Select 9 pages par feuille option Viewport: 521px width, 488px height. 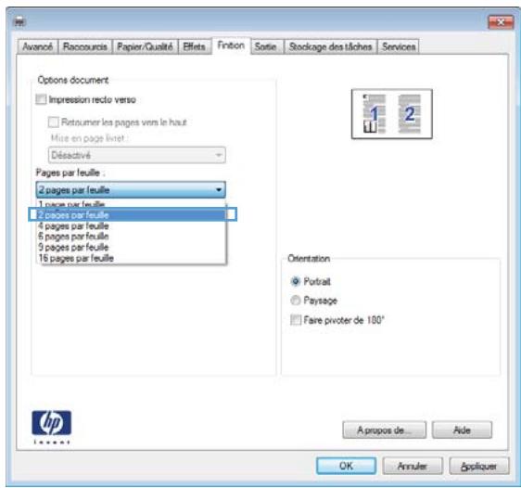click(131, 247)
